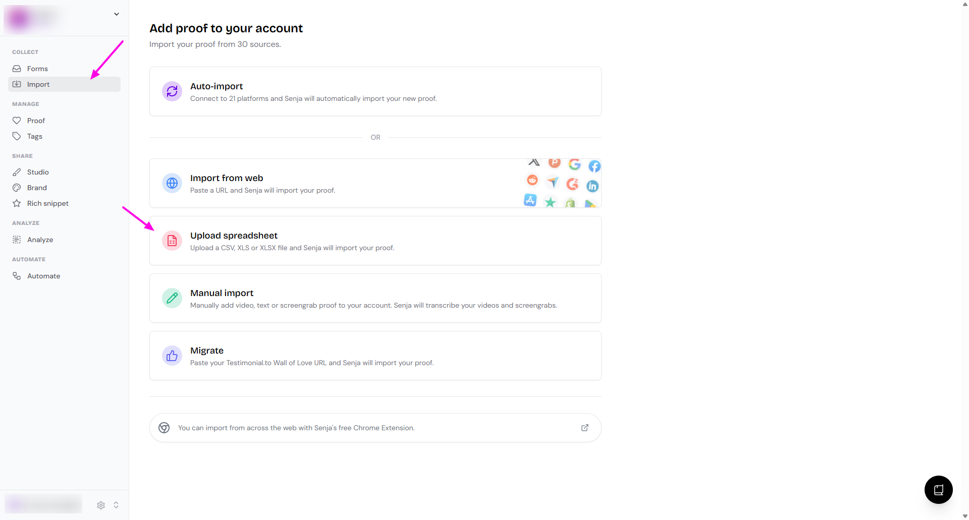Click the Auto-import sync icon

172,91
